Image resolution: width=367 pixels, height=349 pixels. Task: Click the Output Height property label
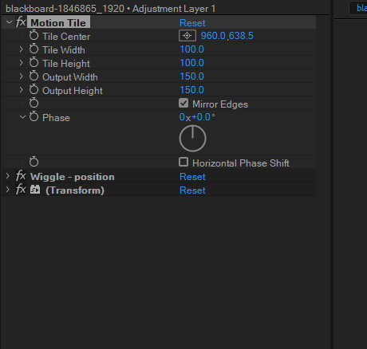tap(73, 91)
